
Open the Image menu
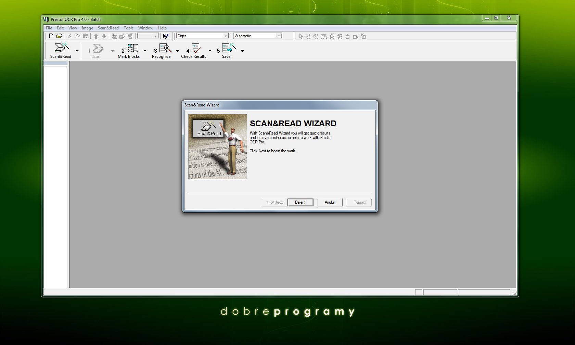point(87,28)
